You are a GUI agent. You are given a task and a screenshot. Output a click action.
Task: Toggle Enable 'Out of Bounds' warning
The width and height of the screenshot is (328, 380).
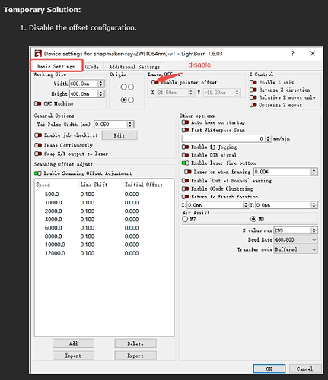point(186,181)
